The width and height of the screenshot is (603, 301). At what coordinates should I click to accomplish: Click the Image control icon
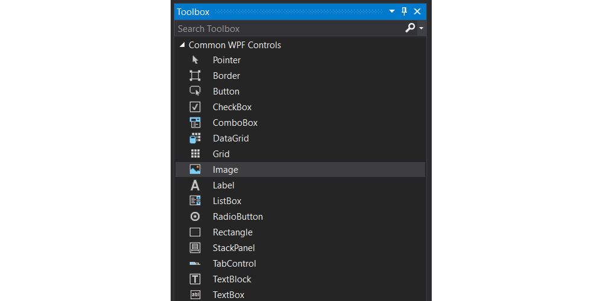click(195, 169)
